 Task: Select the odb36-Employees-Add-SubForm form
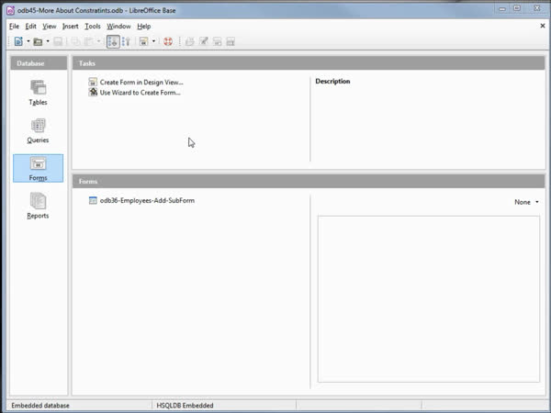(x=147, y=200)
